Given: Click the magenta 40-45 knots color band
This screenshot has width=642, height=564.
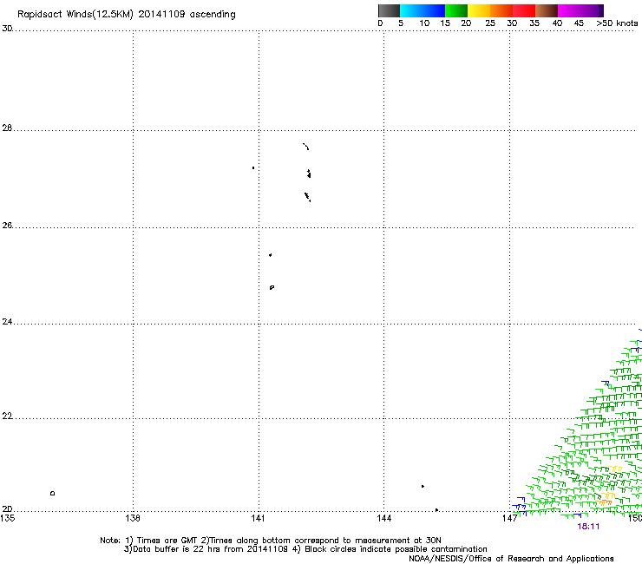Looking at the screenshot, I should tap(569, 10).
